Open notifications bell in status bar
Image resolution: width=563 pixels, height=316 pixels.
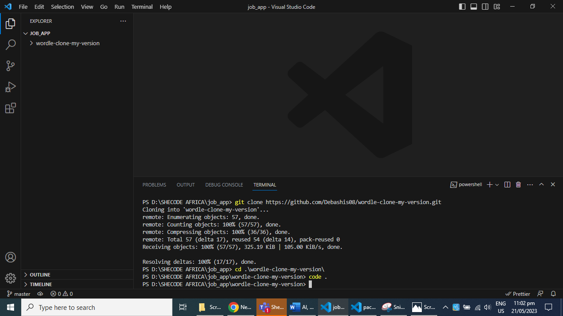point(553,294)
